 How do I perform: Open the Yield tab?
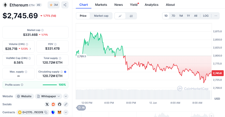(x=134, y=5)
